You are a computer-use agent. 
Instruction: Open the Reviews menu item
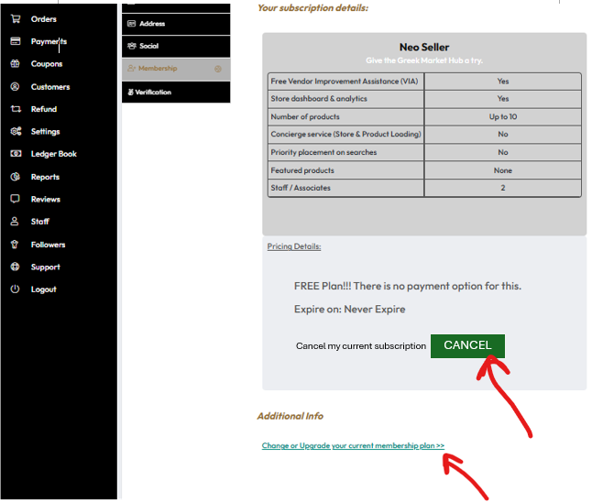[x=45, y=199]
